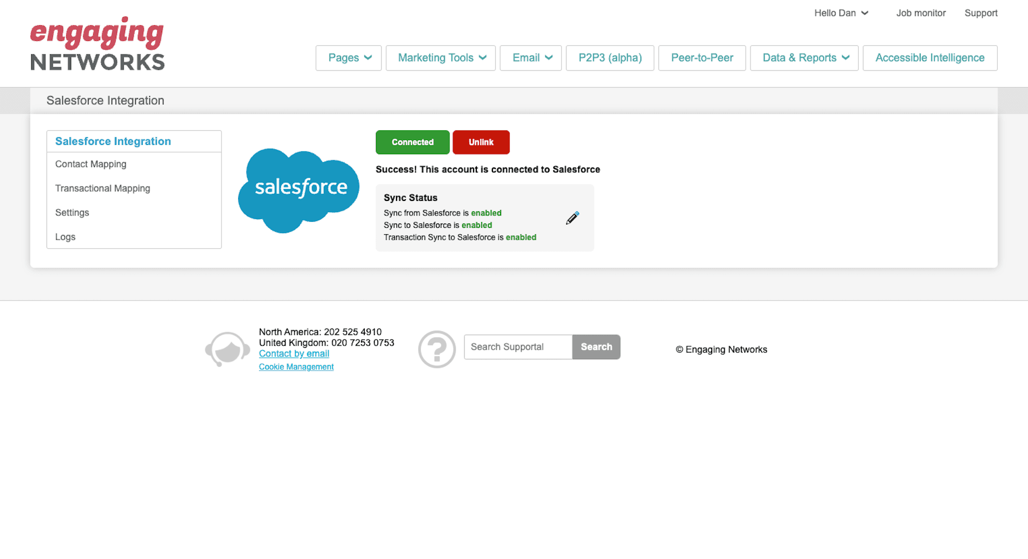The image size is (1028, 559).
Task: Go to P2P3 (alpha)
Action: click(610, 58)
